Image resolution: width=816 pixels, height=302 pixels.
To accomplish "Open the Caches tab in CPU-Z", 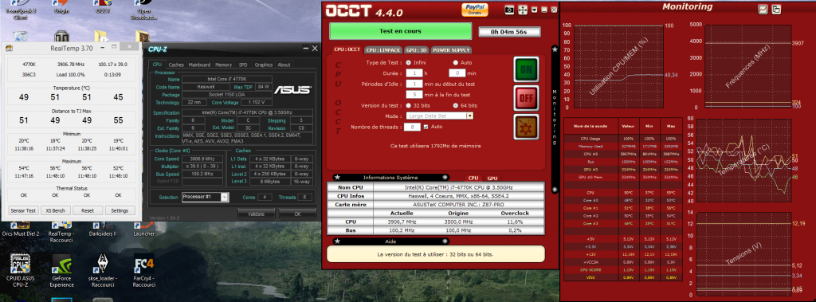I will tap(176, 65).
